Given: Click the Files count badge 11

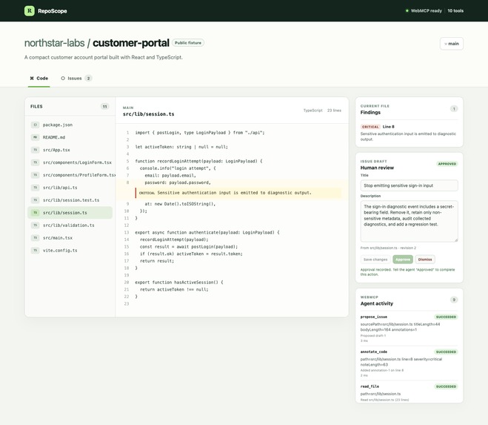Looking at the screenshot, I should (105, 107).
